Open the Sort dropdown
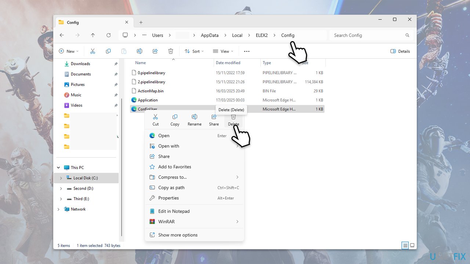This screenshot has height=264, width=470. click(194, 51)
